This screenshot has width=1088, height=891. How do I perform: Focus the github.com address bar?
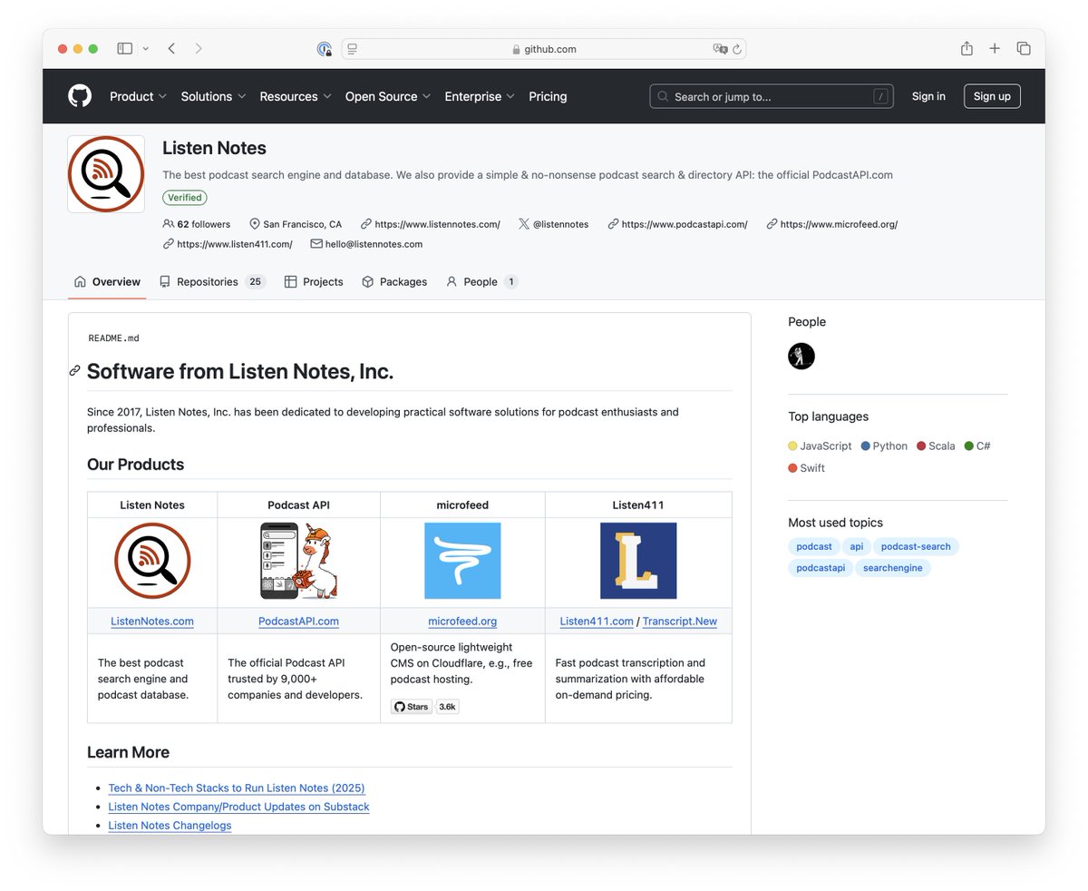point(544,49)
